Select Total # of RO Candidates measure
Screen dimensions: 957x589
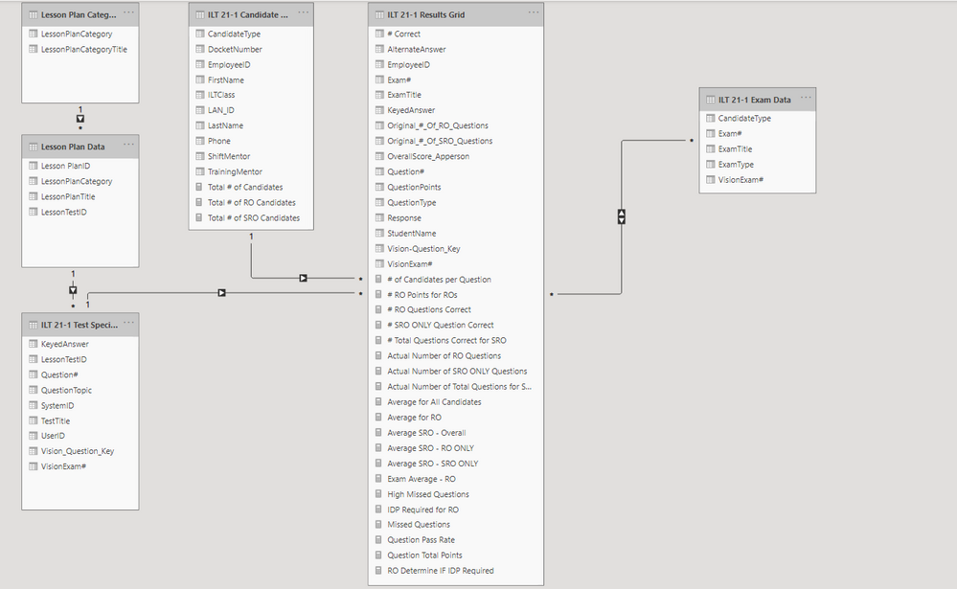pyautogui.click(x=251, y=202)
